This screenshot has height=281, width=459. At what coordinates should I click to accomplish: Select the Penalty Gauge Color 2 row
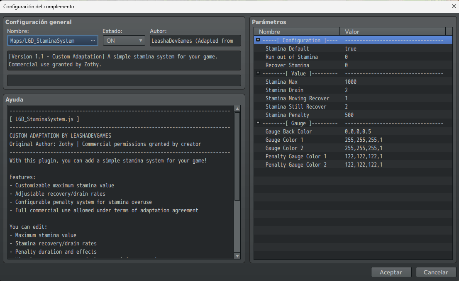coord(353,164)
